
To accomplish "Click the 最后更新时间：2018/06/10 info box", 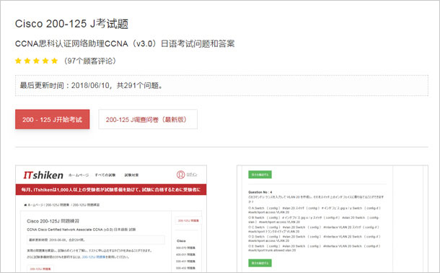I will tap(221, 86).
